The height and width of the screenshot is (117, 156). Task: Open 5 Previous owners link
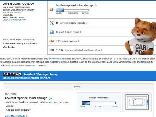66,41
